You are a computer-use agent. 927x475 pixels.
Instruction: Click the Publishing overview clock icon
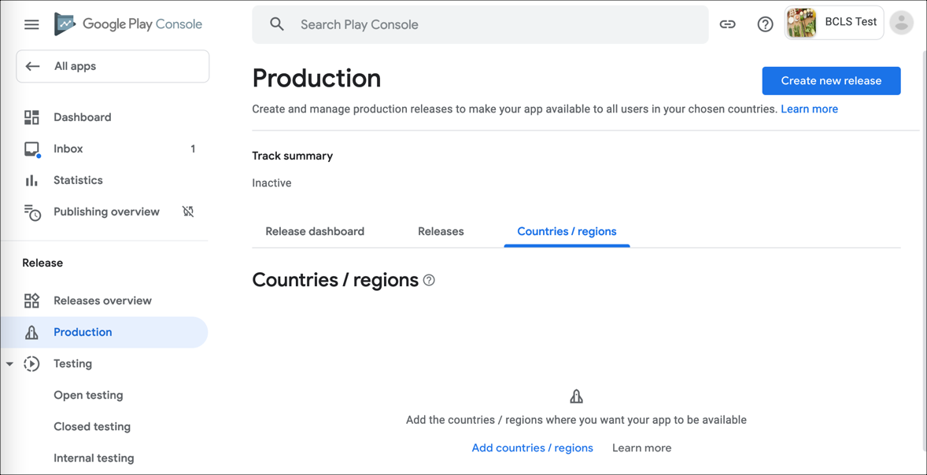click(32, 212)
